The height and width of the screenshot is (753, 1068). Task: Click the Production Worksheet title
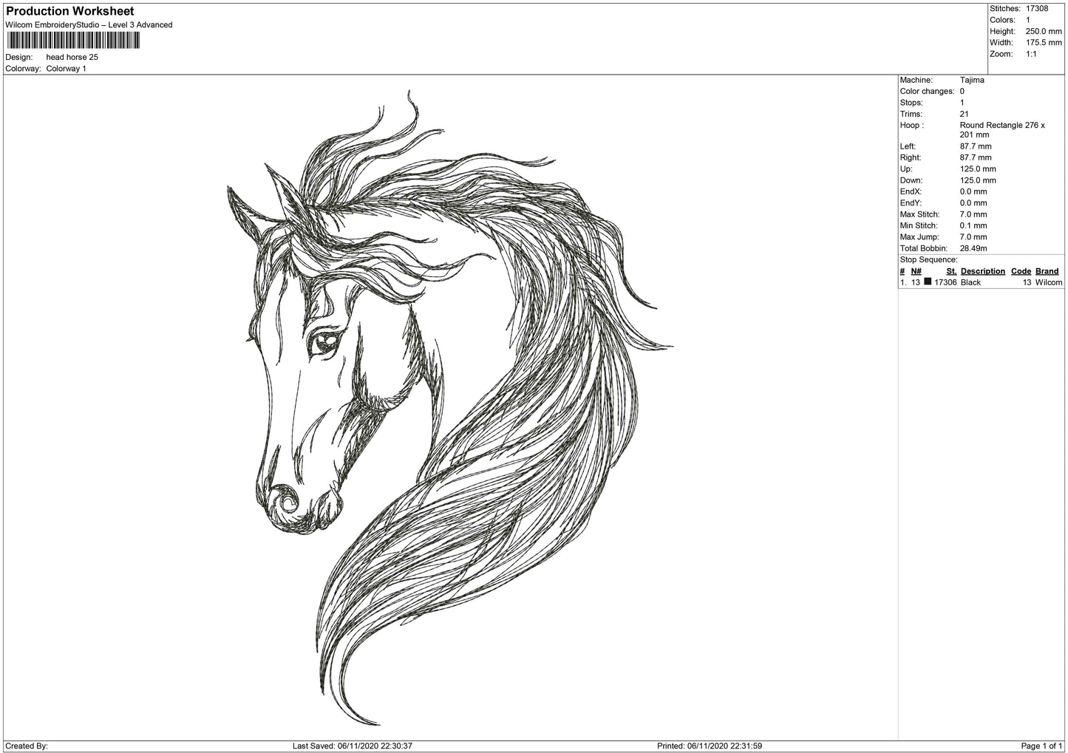click(69, 11)
